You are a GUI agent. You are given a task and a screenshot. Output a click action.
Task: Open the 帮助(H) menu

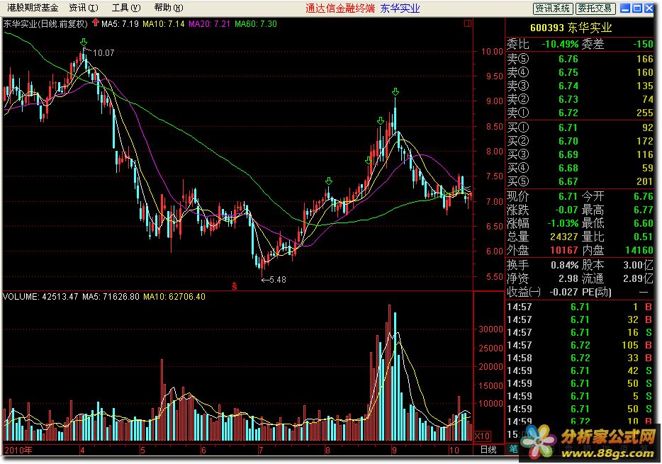(x=169, y=8)
